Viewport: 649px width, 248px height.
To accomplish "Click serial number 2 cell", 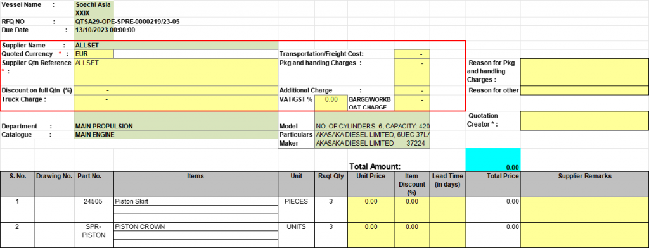I will coord(17,235).
